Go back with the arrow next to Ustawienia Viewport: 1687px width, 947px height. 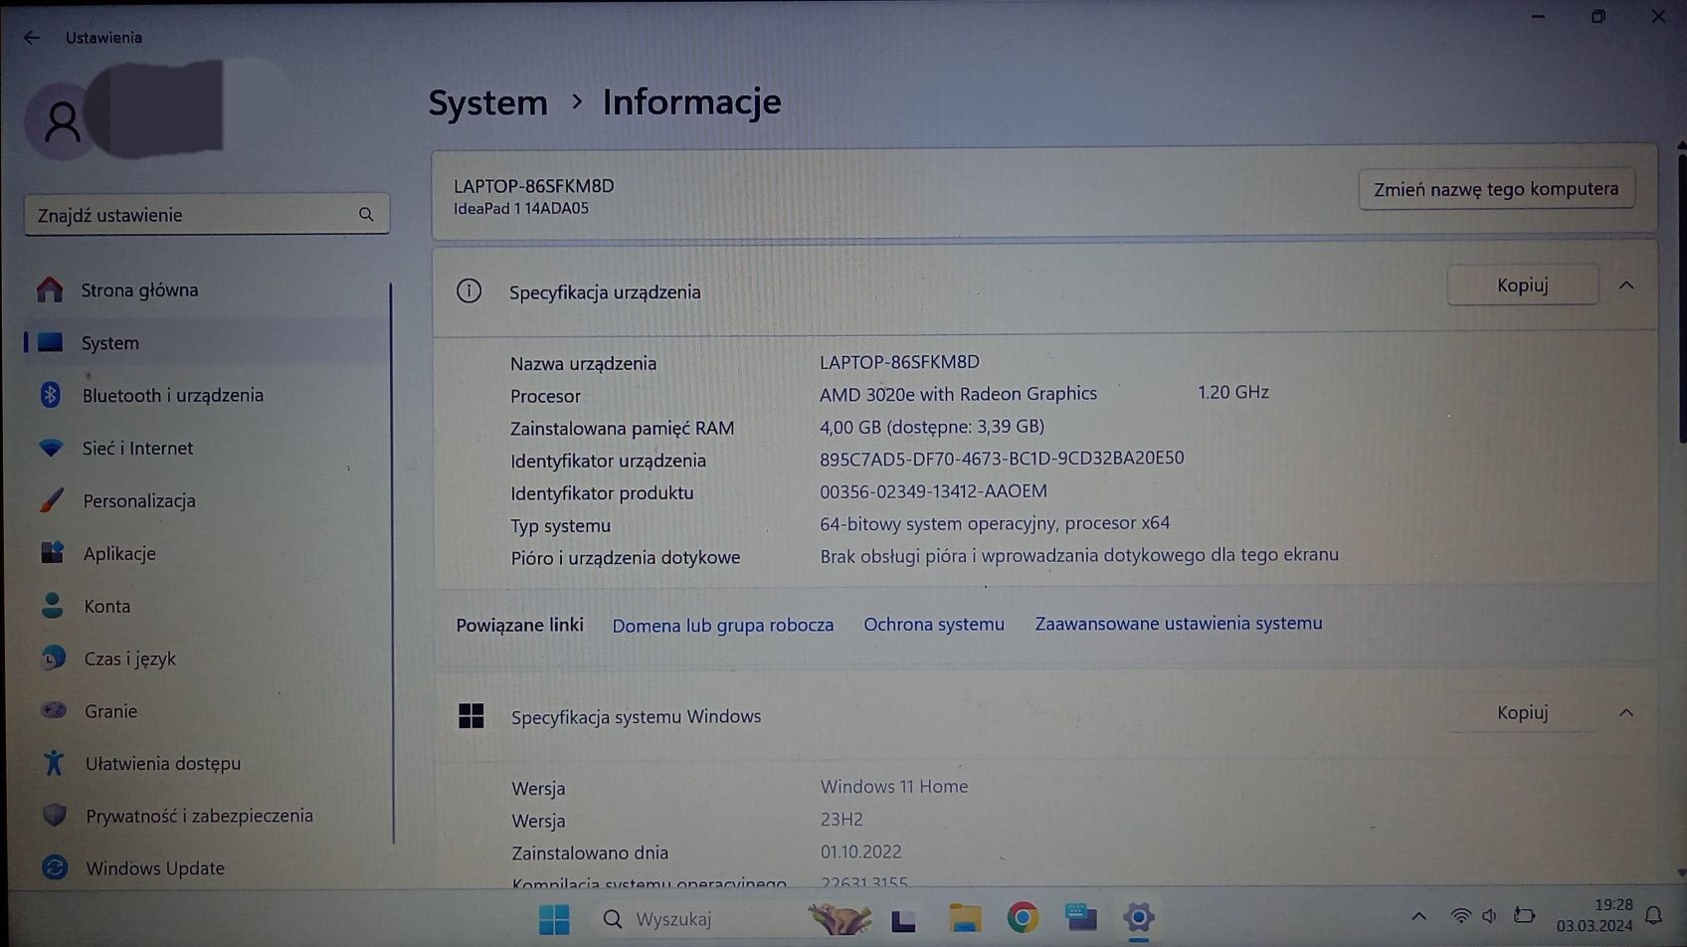[32, 38]
